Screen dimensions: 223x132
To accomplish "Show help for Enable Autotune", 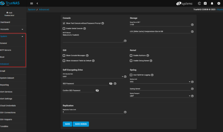I will click(x=148, y=55).
